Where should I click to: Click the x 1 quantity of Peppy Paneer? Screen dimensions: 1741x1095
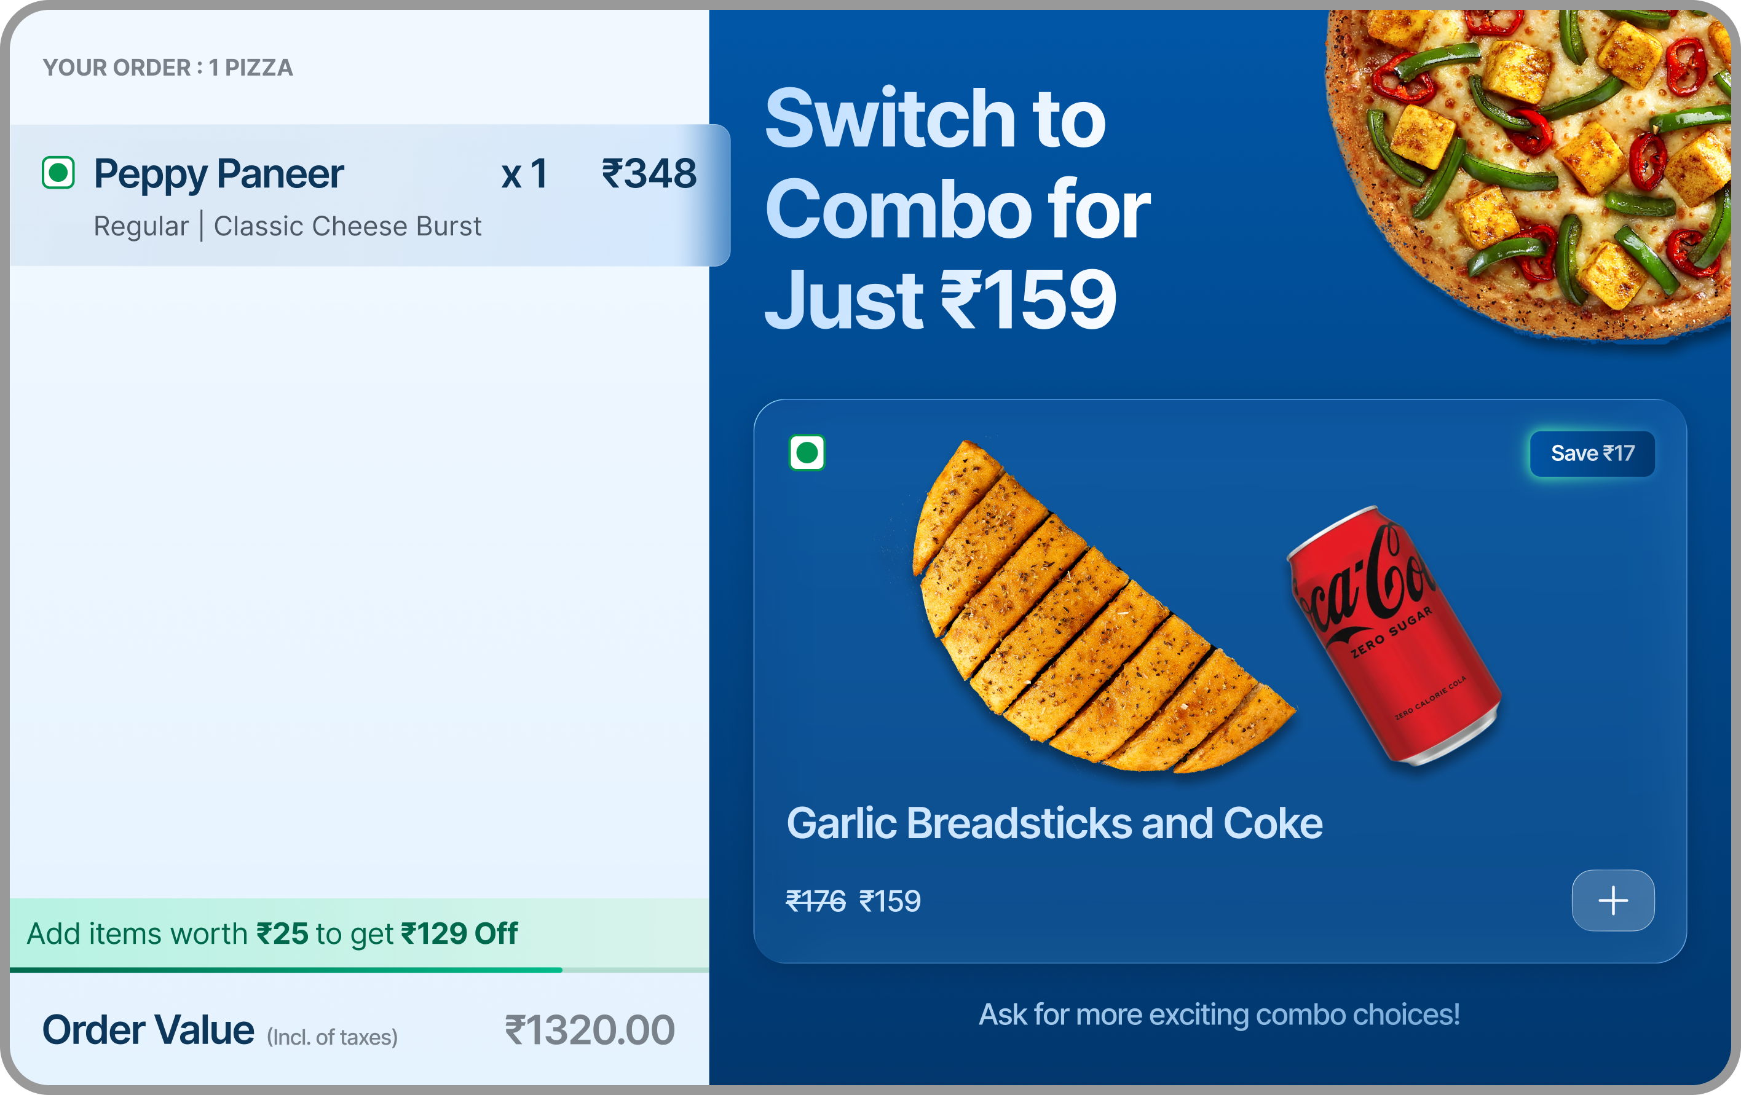[524, 174]
